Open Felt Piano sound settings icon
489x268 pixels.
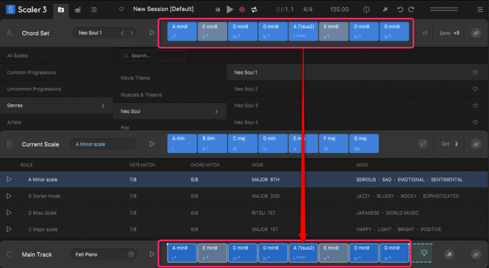tap(131, 255)
